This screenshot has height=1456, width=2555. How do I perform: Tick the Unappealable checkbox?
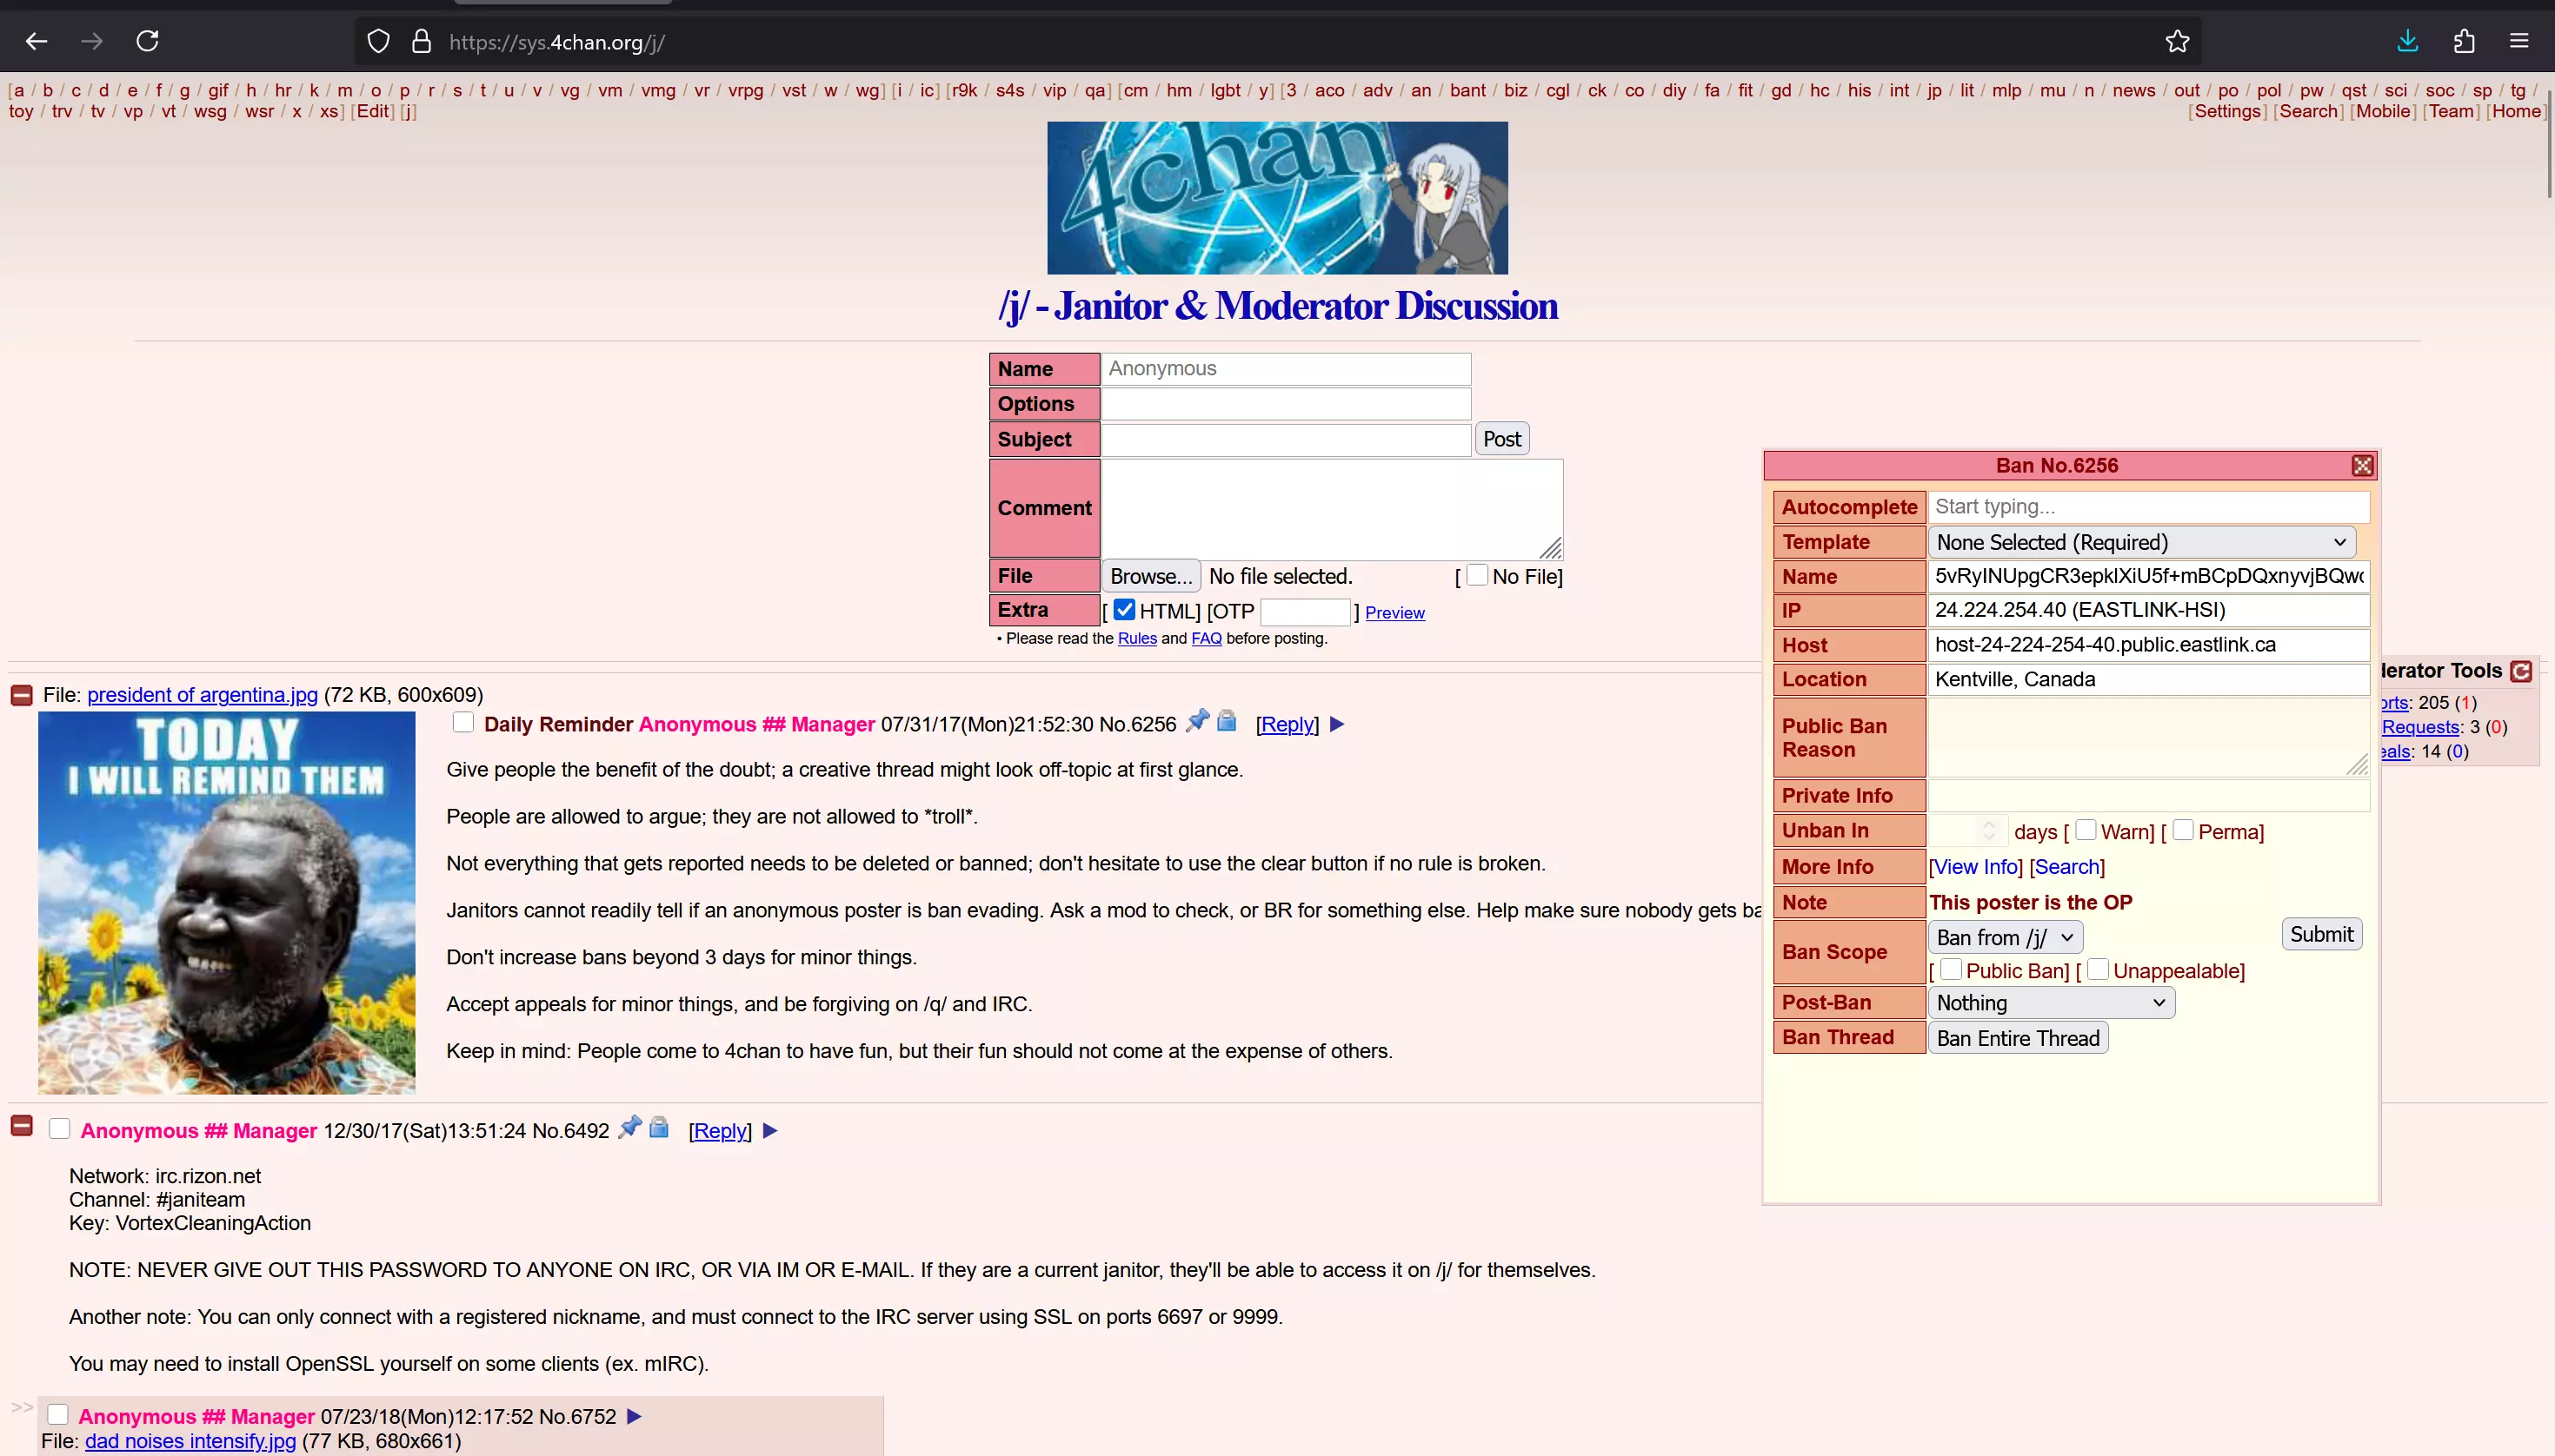[2099, 969]
